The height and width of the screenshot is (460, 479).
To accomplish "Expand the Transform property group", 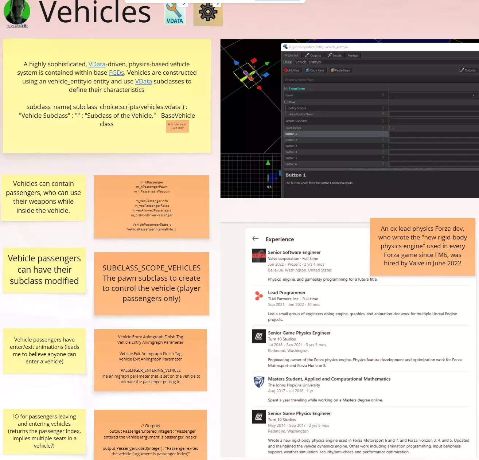I will pyautogui.click(x=286, y=88).
